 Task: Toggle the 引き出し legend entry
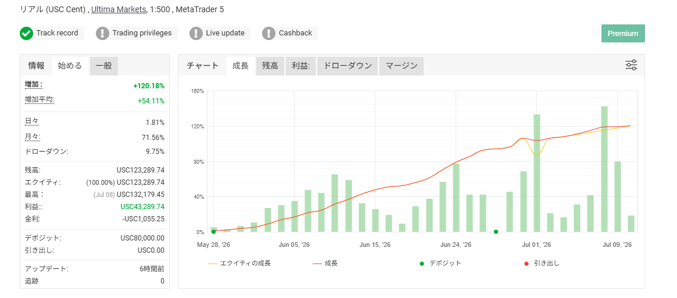click(542, 263)
